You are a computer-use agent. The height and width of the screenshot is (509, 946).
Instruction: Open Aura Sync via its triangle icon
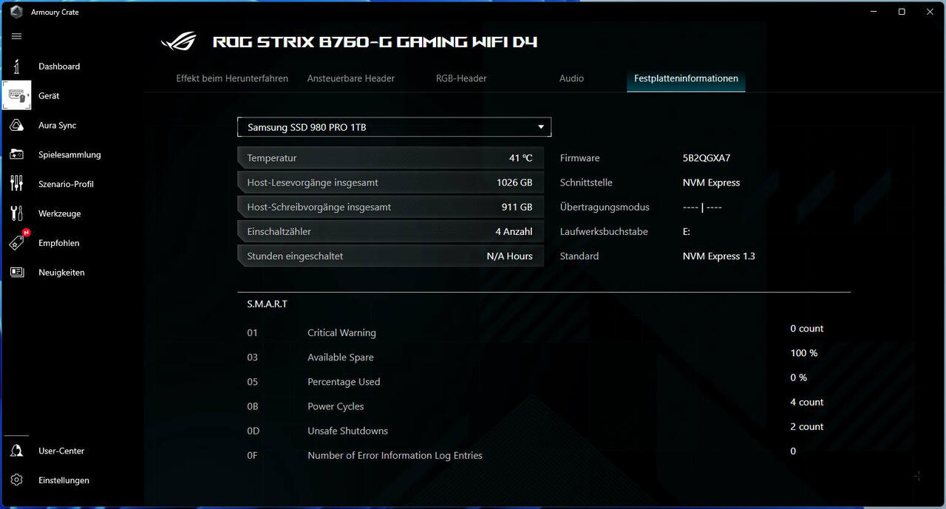point(16,126)
